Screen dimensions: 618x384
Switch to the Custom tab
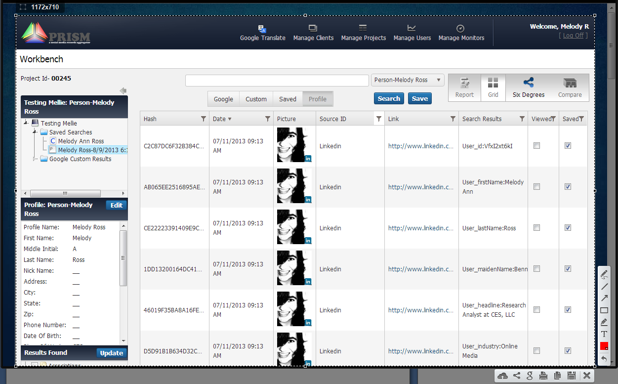(x=256, y=99)
